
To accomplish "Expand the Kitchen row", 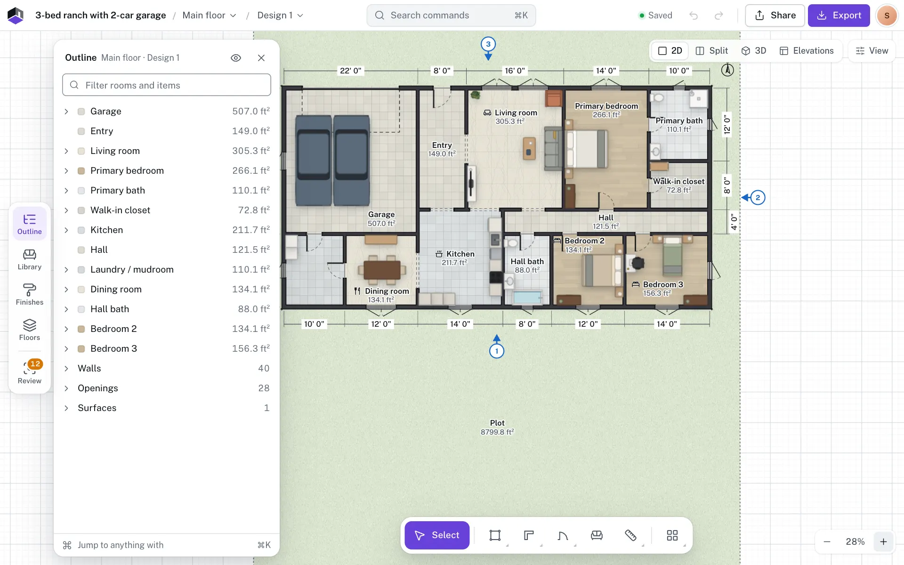I will (x=66, y=230).
